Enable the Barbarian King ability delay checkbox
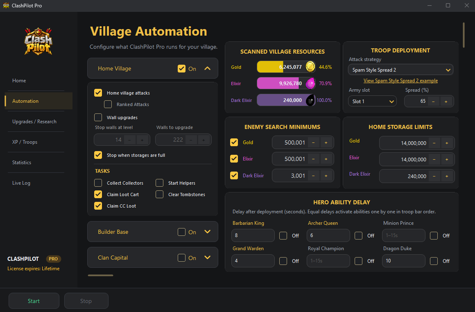Viewport: 475px width, 312px height. [x=283, y=236]
